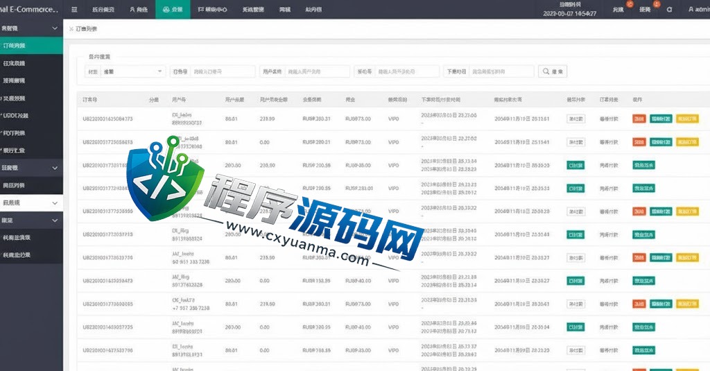Toggle the hamburger menu icon in top bar

tap(74, 9)
